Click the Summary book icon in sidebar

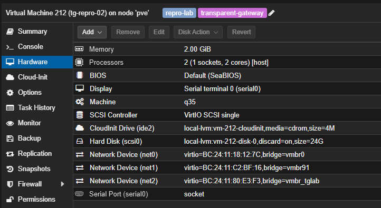(10, 31)
